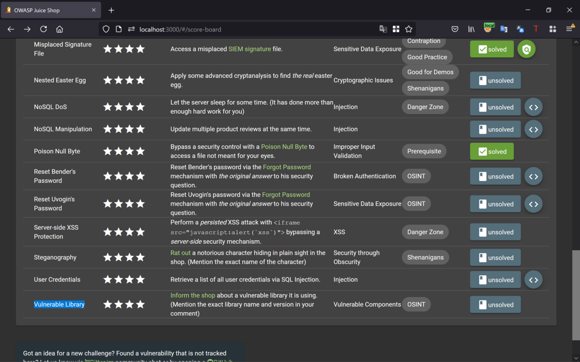Open the red T extension
The image size is (580, 362).
coord(536,29)
